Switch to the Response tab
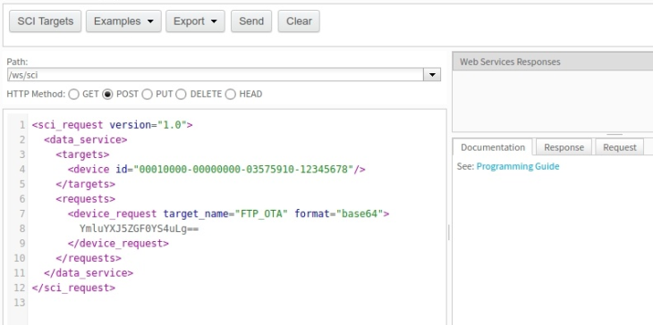 click(x=564, y=147)
